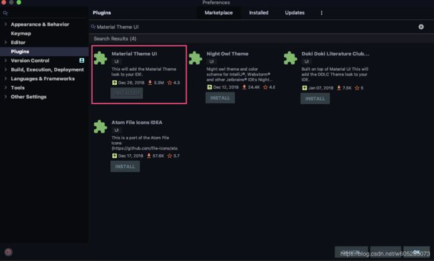Click the Installed button for Material Theme UI
The height and width of the screenshot is (261, 434).
tap(126, 93)
